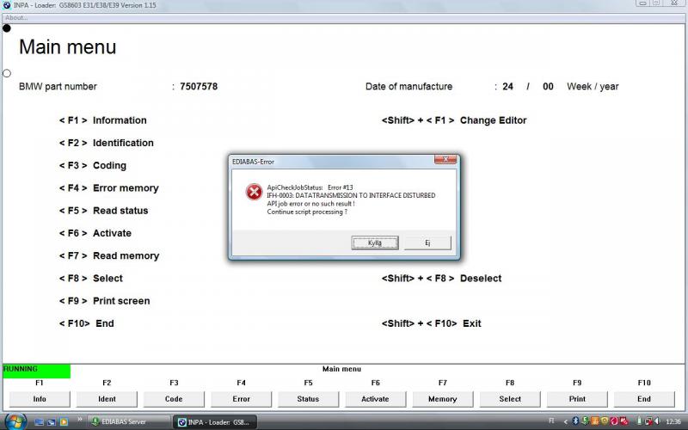Click the Show Desktop quick launch icon
688x430 pixels.
[40, 422]
